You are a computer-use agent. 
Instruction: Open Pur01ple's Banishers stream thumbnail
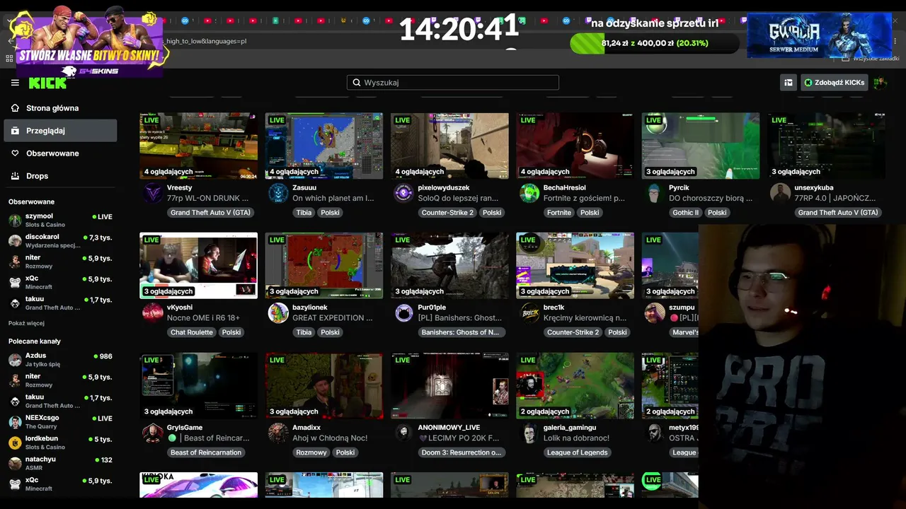[x=449, y=265]
